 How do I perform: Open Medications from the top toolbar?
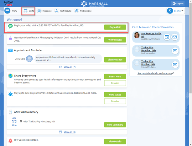point(83,11)
